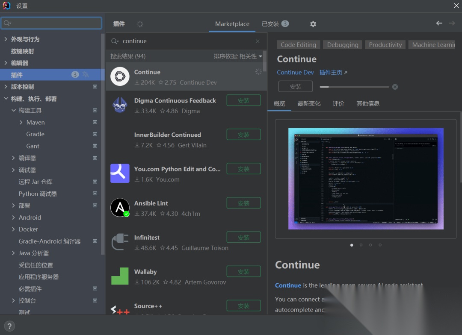Select the fourth screenshot carousel dot
462x335 pixels.
point(380,245)
